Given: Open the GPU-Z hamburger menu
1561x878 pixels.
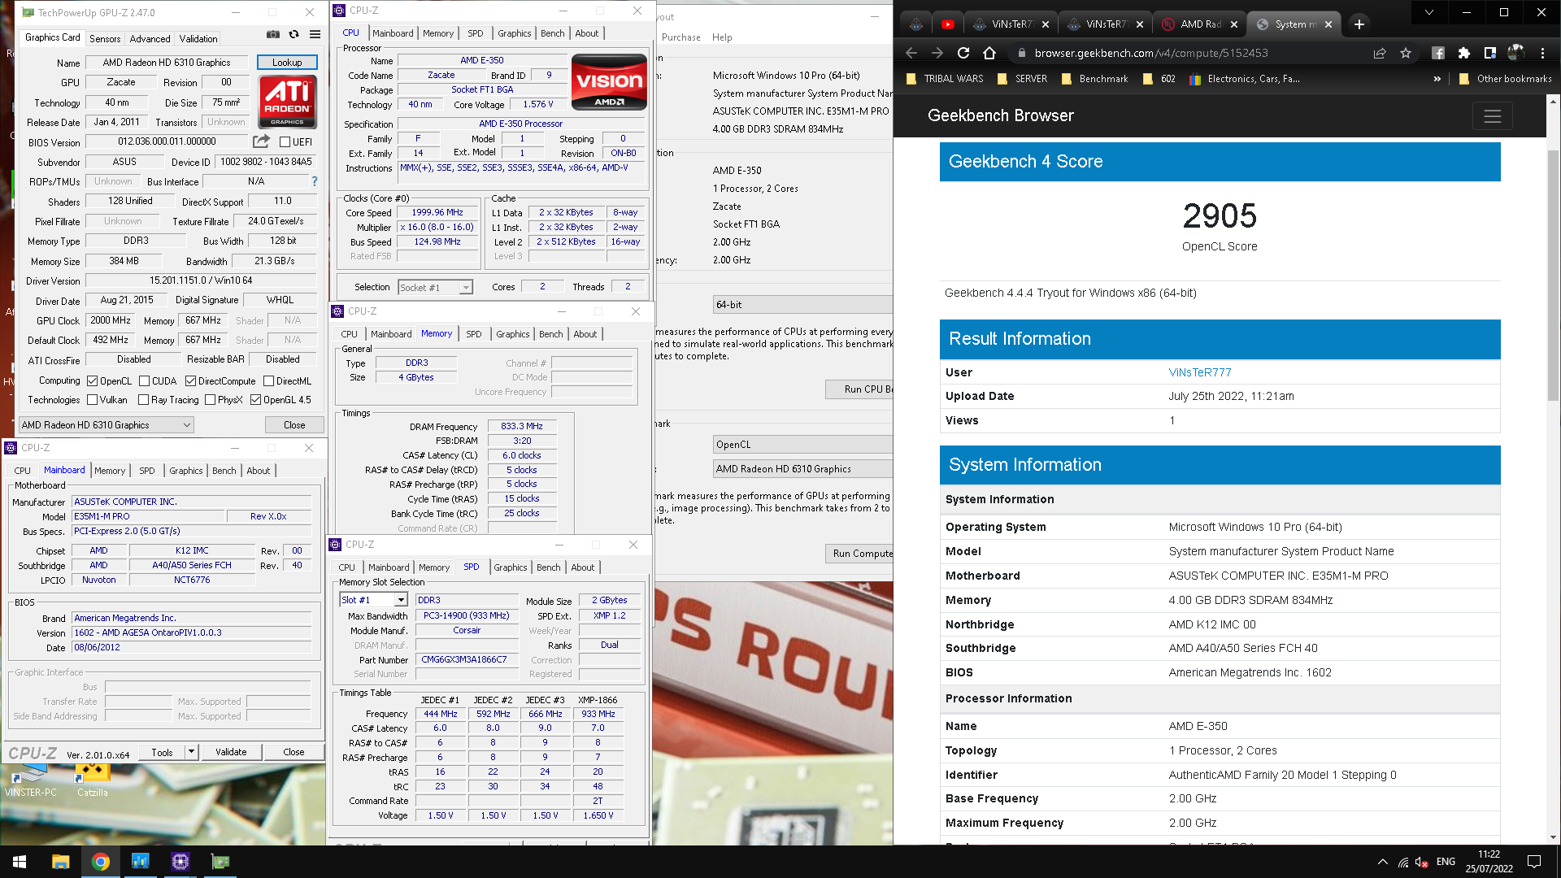Looking at the screenshot, I should tap(315, 35).
